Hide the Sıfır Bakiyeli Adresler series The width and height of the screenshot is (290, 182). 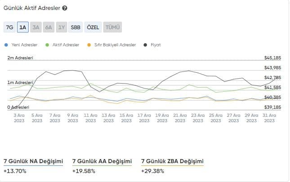[x=114, y=45]
